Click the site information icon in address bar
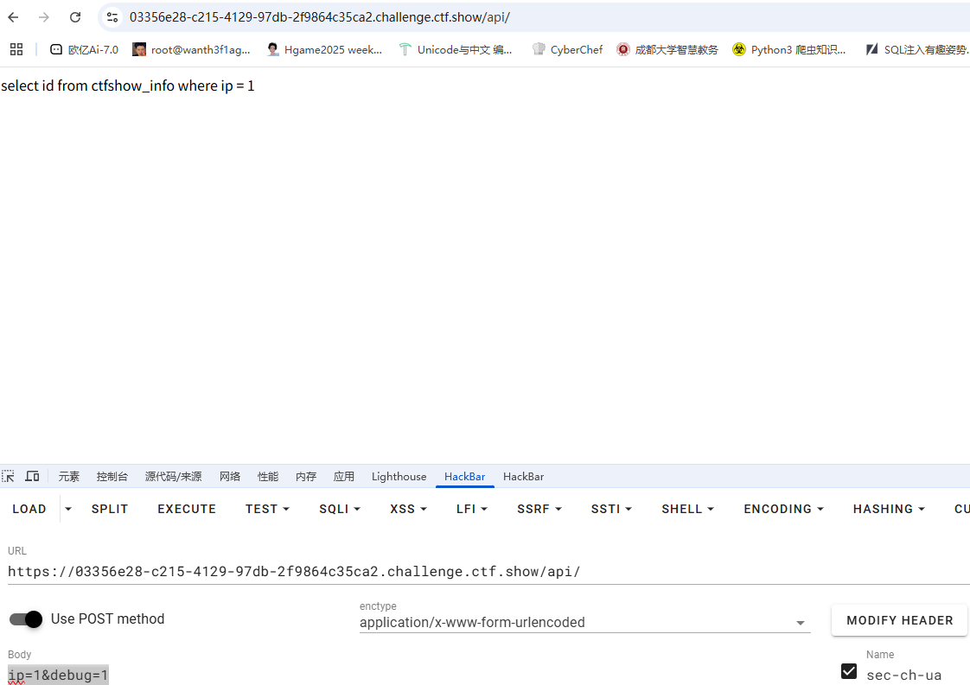The image size is (970, 685). point(112,17)
